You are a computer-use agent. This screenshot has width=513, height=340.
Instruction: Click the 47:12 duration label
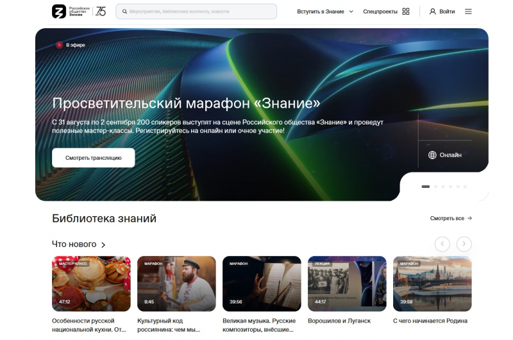pyautogui.click(x=65, y=302)
